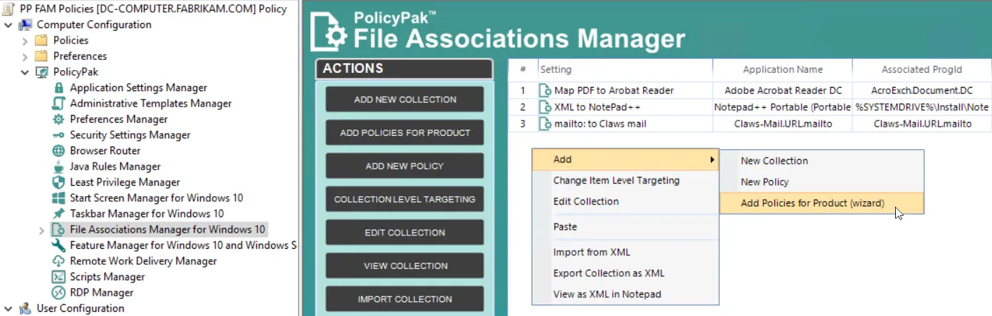Collapse the Computer Configuration node
The width and height of the screenshot is (992, 316).
pos(8,25)
